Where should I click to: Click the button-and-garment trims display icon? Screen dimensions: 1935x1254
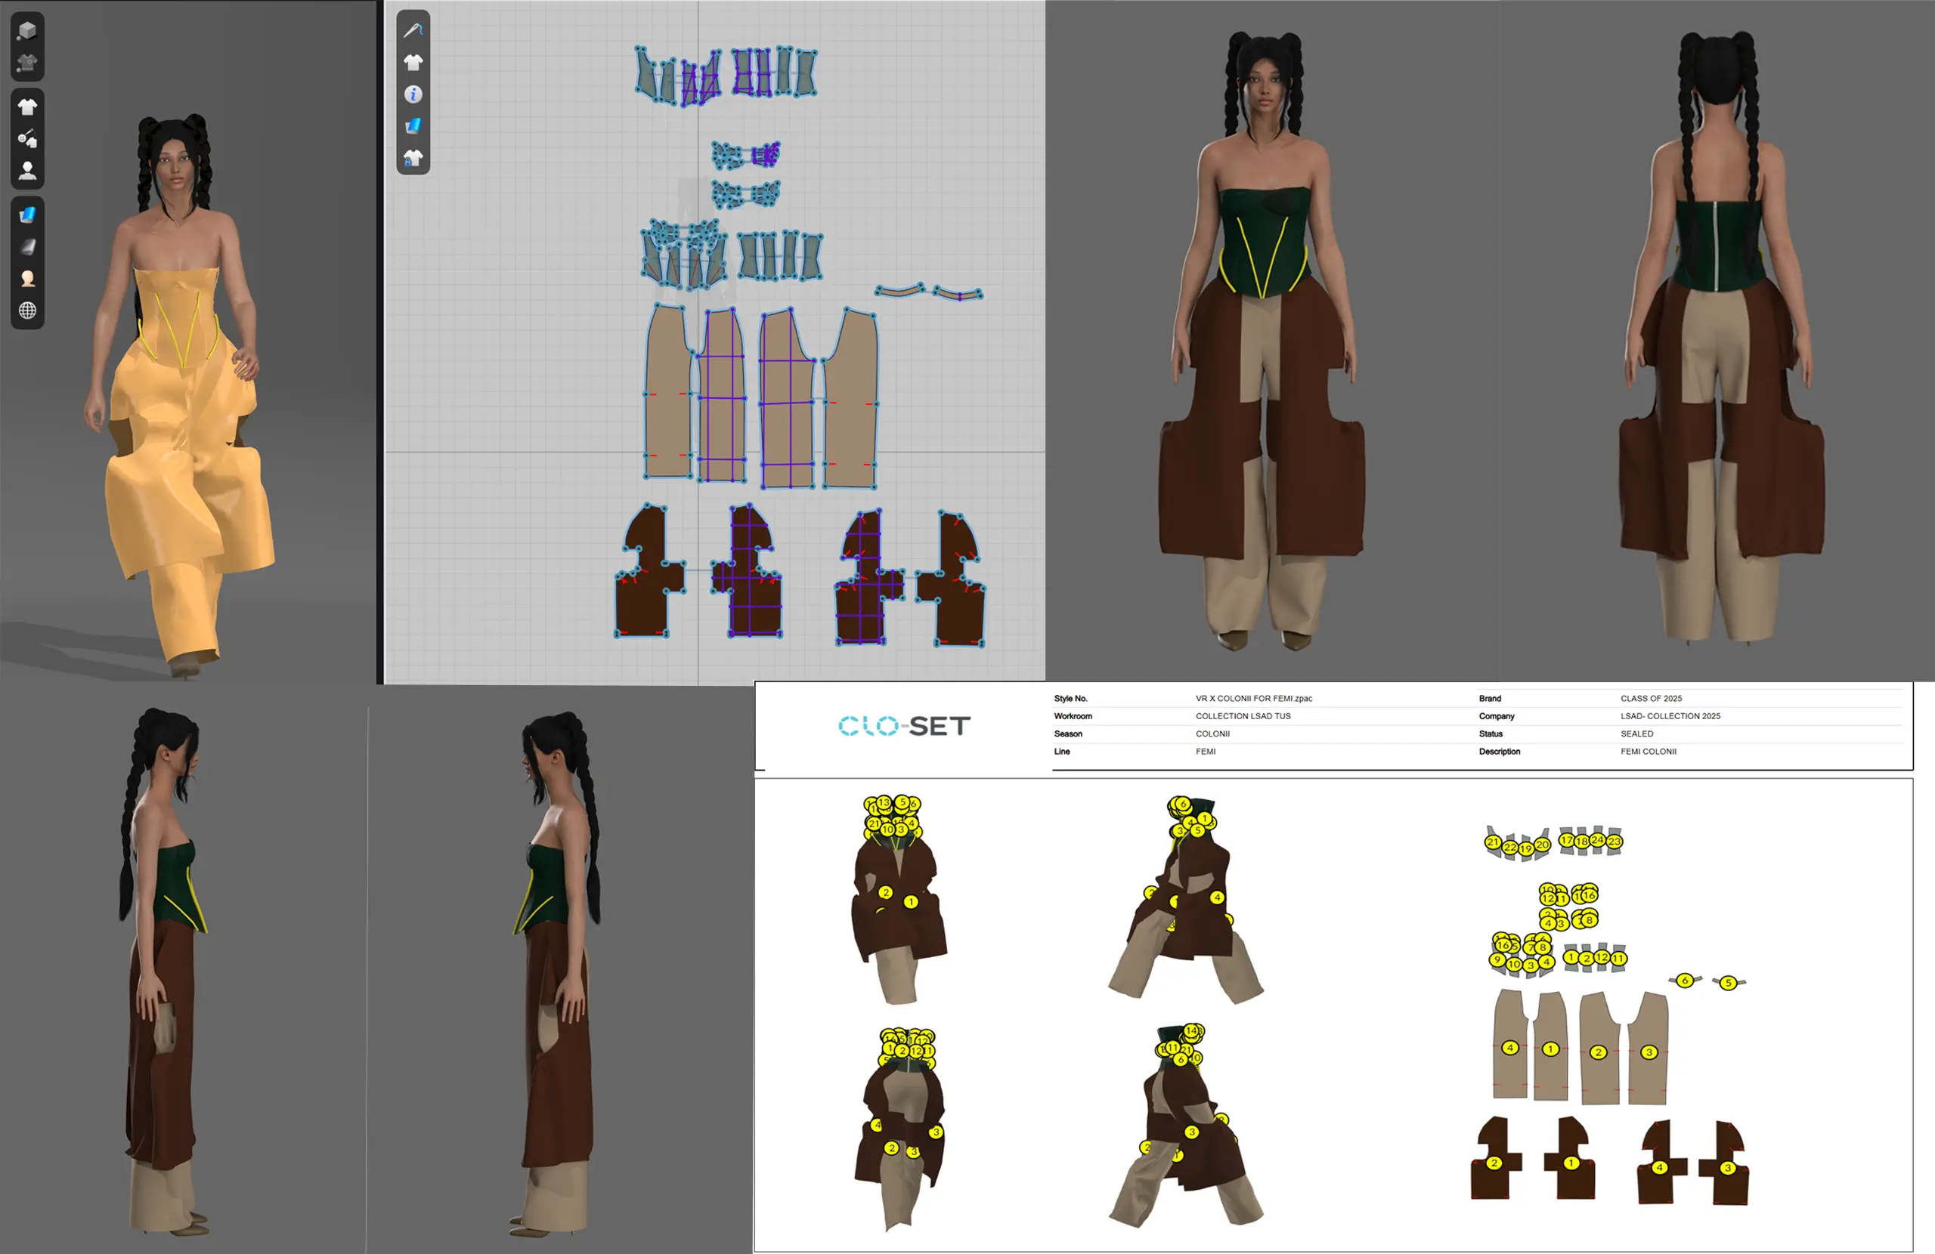pyautogui.click(x=26, y=139)
